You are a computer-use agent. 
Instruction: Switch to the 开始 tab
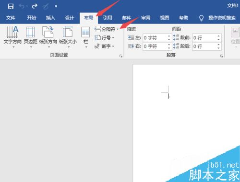click(31, 18)
